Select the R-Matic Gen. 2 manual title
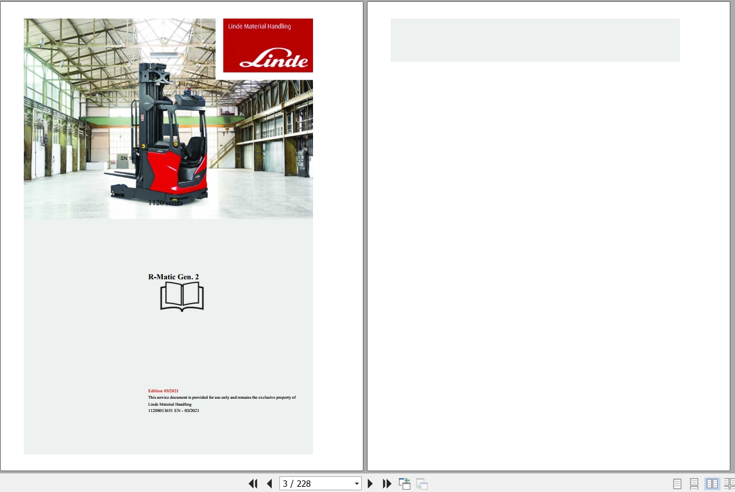 (x=173, y=277)
